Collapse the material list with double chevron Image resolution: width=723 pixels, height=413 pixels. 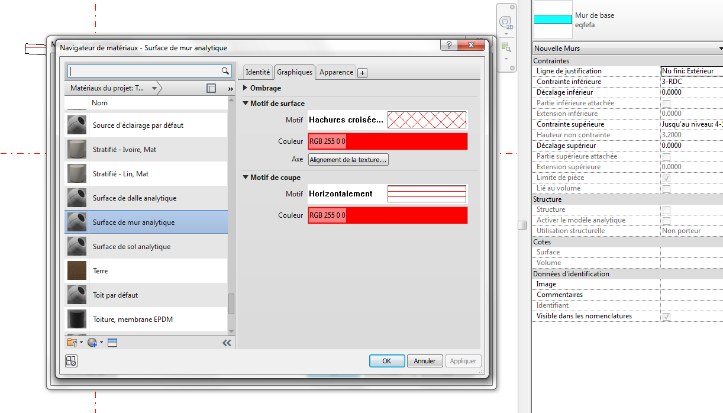click(x=227, y=343)
